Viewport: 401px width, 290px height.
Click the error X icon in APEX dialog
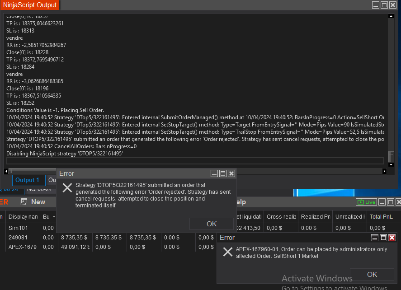(x=227, y=252)
